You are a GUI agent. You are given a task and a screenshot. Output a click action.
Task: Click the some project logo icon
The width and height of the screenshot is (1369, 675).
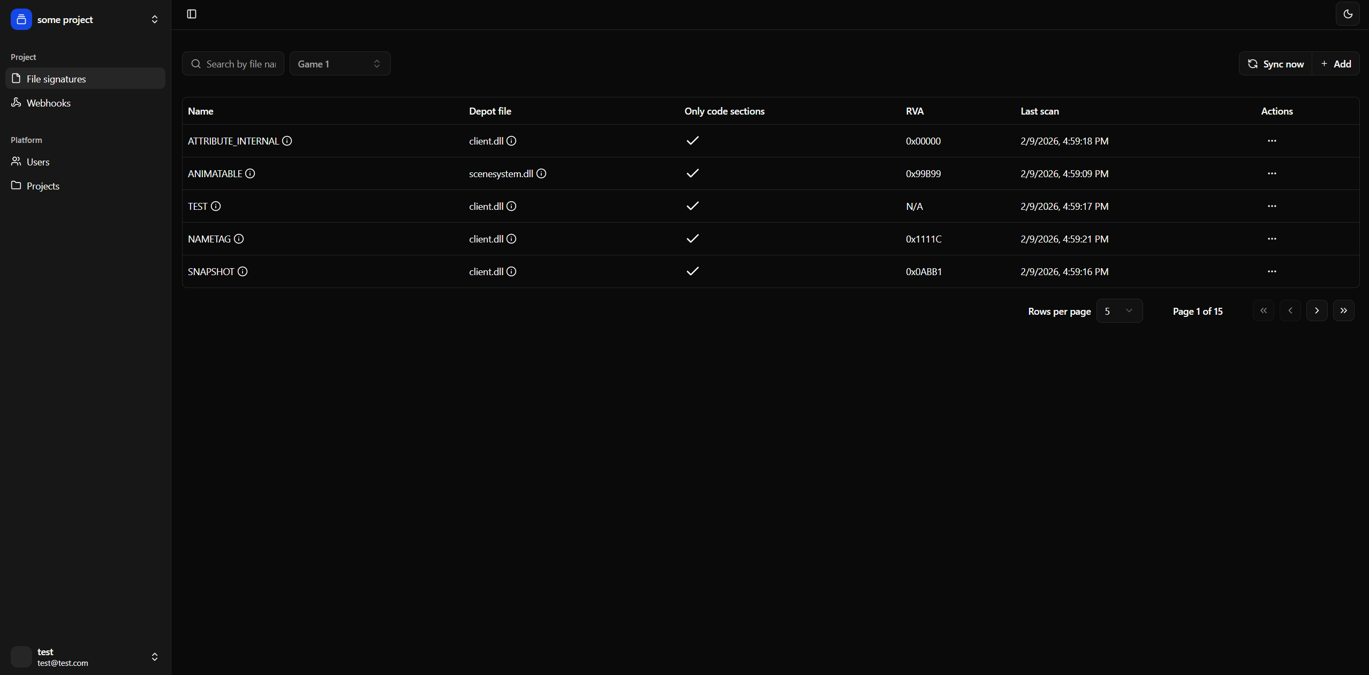click(x=21, y=19)
